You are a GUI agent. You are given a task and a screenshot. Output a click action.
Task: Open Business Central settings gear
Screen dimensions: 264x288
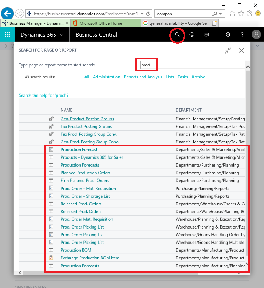tap(228, 35)
